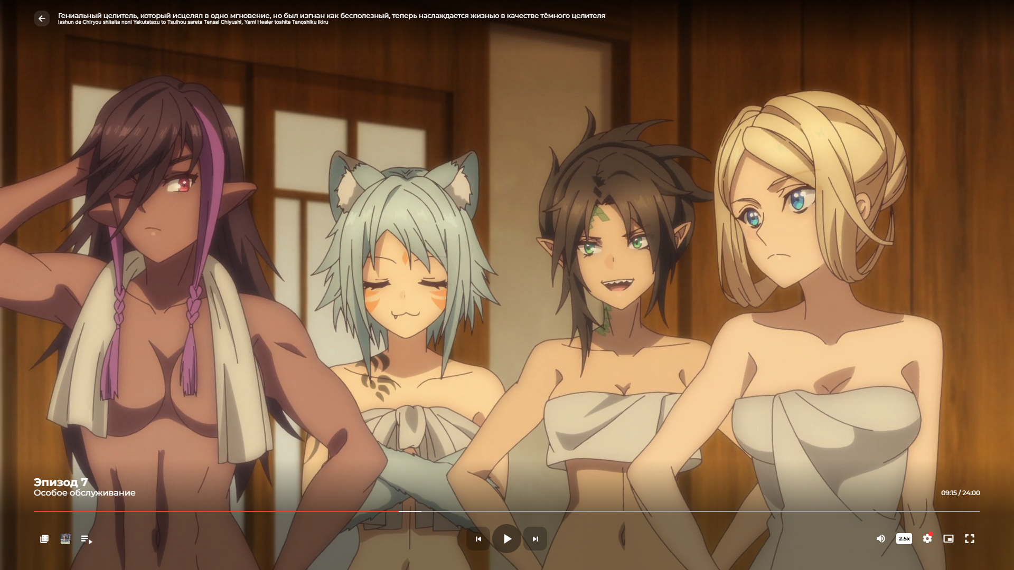Seek forward on the unplayed gray timeline
Image resolution: width=1014 pixels, height=570 pixels.
click(x=687, y=511)
